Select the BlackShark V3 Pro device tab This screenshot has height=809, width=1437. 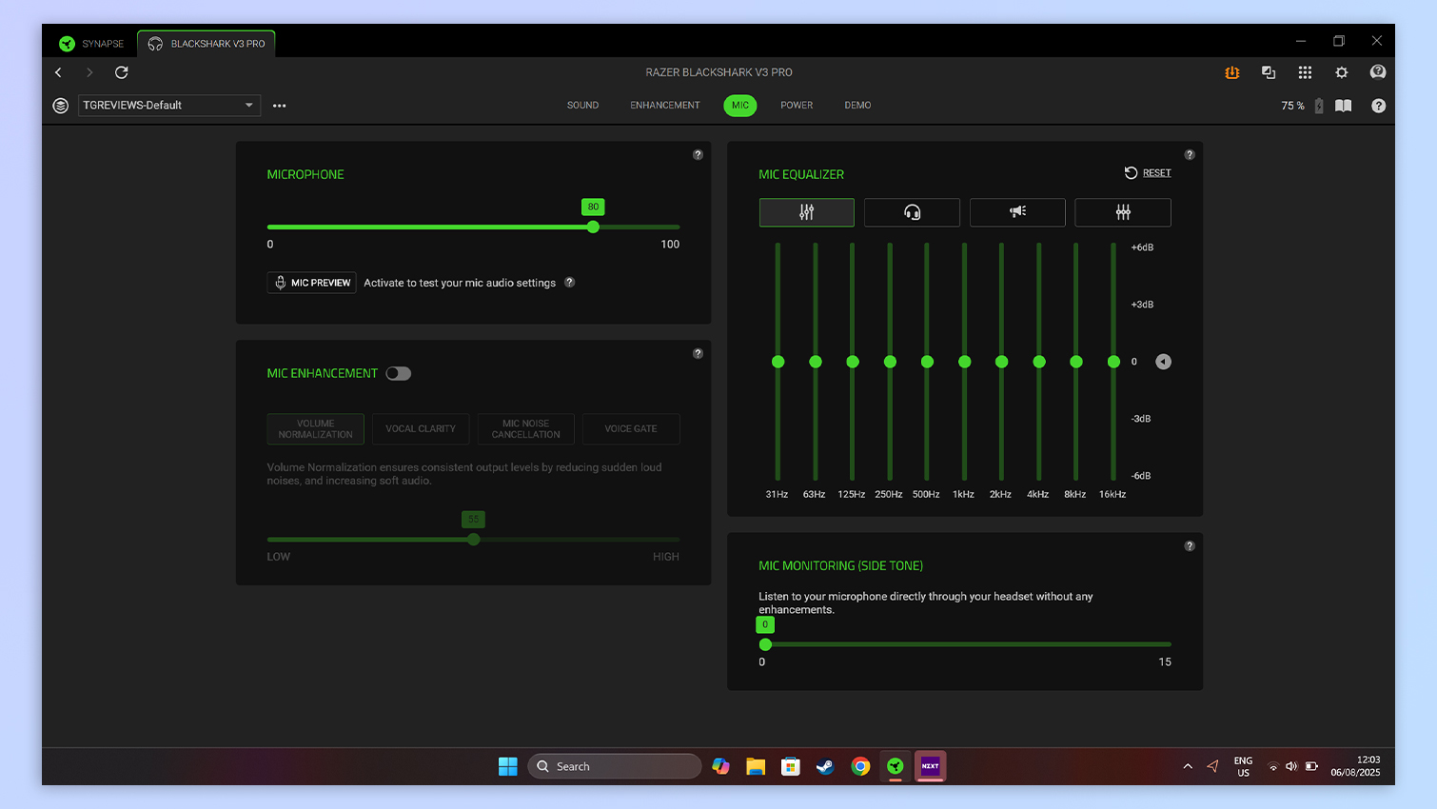[x=207, y=44]
